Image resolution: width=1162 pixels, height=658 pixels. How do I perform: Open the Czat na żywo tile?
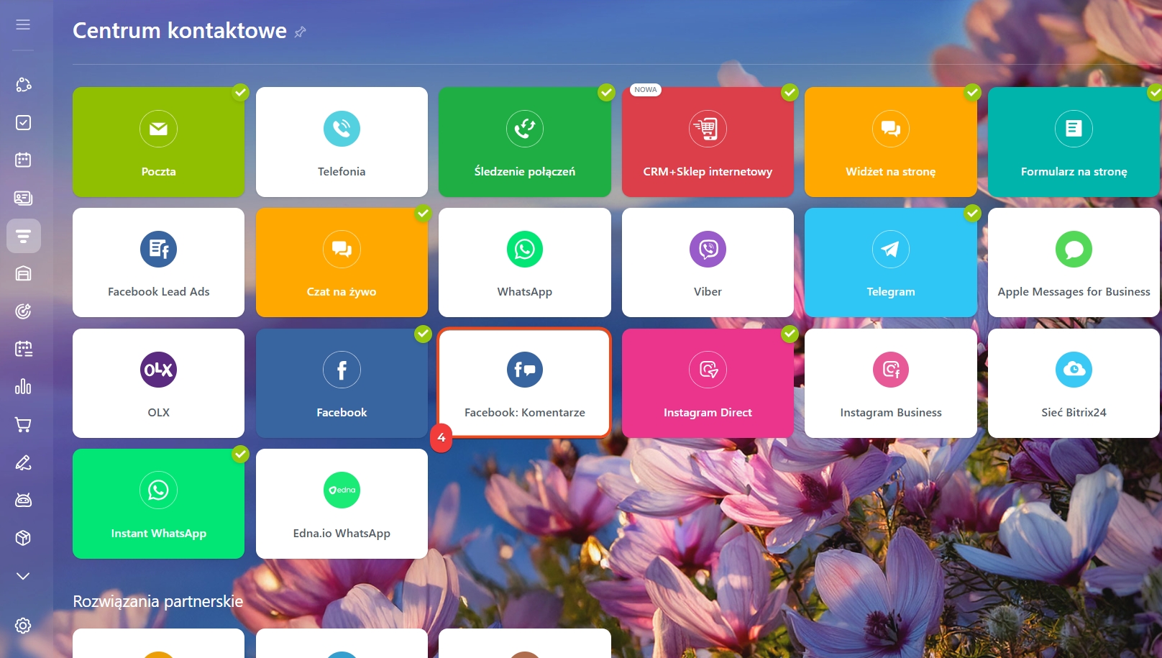pyautogui.click(x=342, y=262)
